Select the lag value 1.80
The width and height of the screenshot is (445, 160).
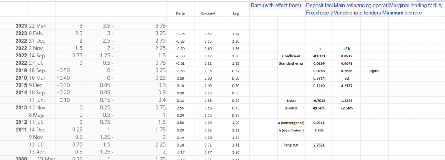tap(236, 41)
